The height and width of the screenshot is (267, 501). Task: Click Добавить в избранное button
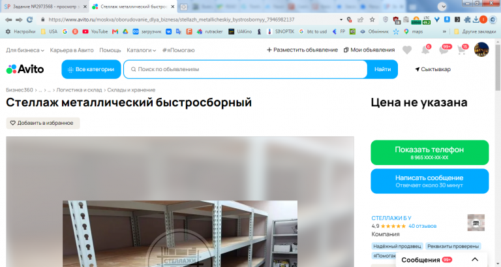tap(43, 123)
